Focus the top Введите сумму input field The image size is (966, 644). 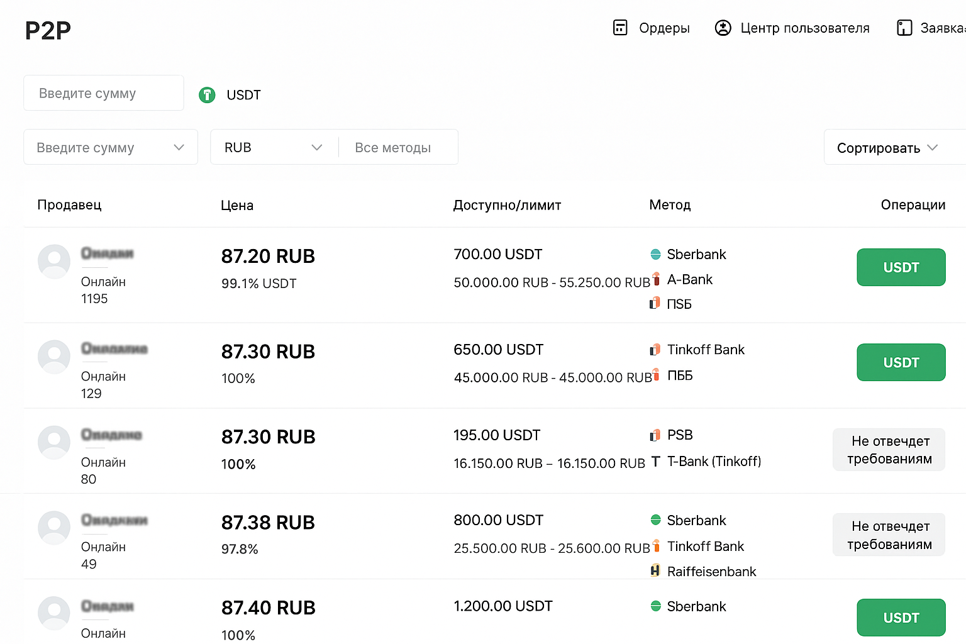tap(104, 93)
